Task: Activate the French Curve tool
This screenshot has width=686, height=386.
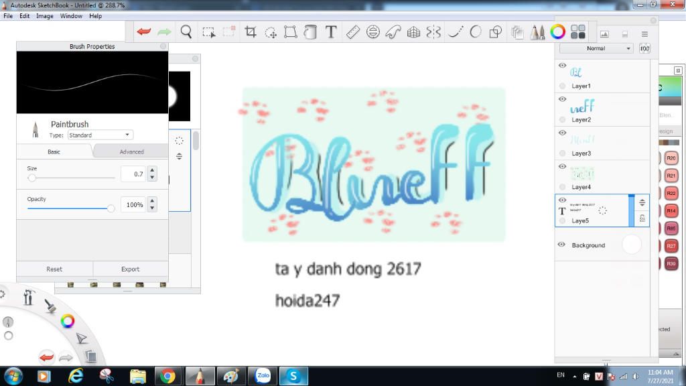Action: pos(393,31)
